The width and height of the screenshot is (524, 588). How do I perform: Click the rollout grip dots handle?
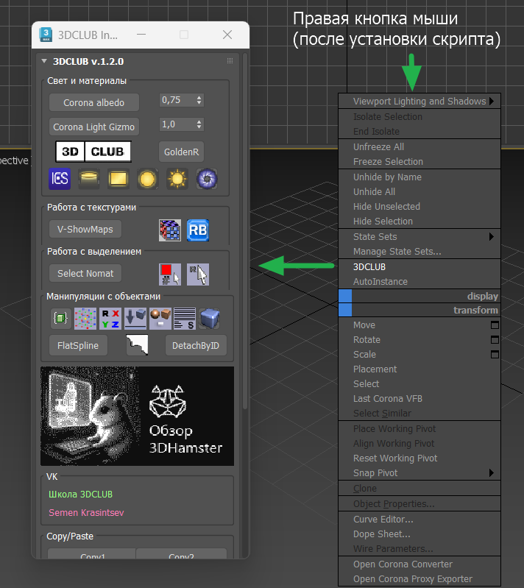(x=230, y=61)
